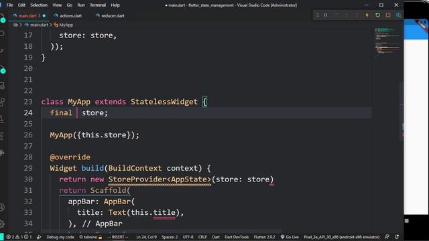Click the Flutter hot reload lightning icon

[x=367, y=15]
